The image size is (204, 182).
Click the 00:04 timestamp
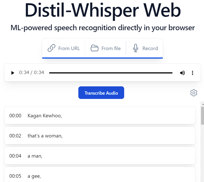tap(15, 156)
